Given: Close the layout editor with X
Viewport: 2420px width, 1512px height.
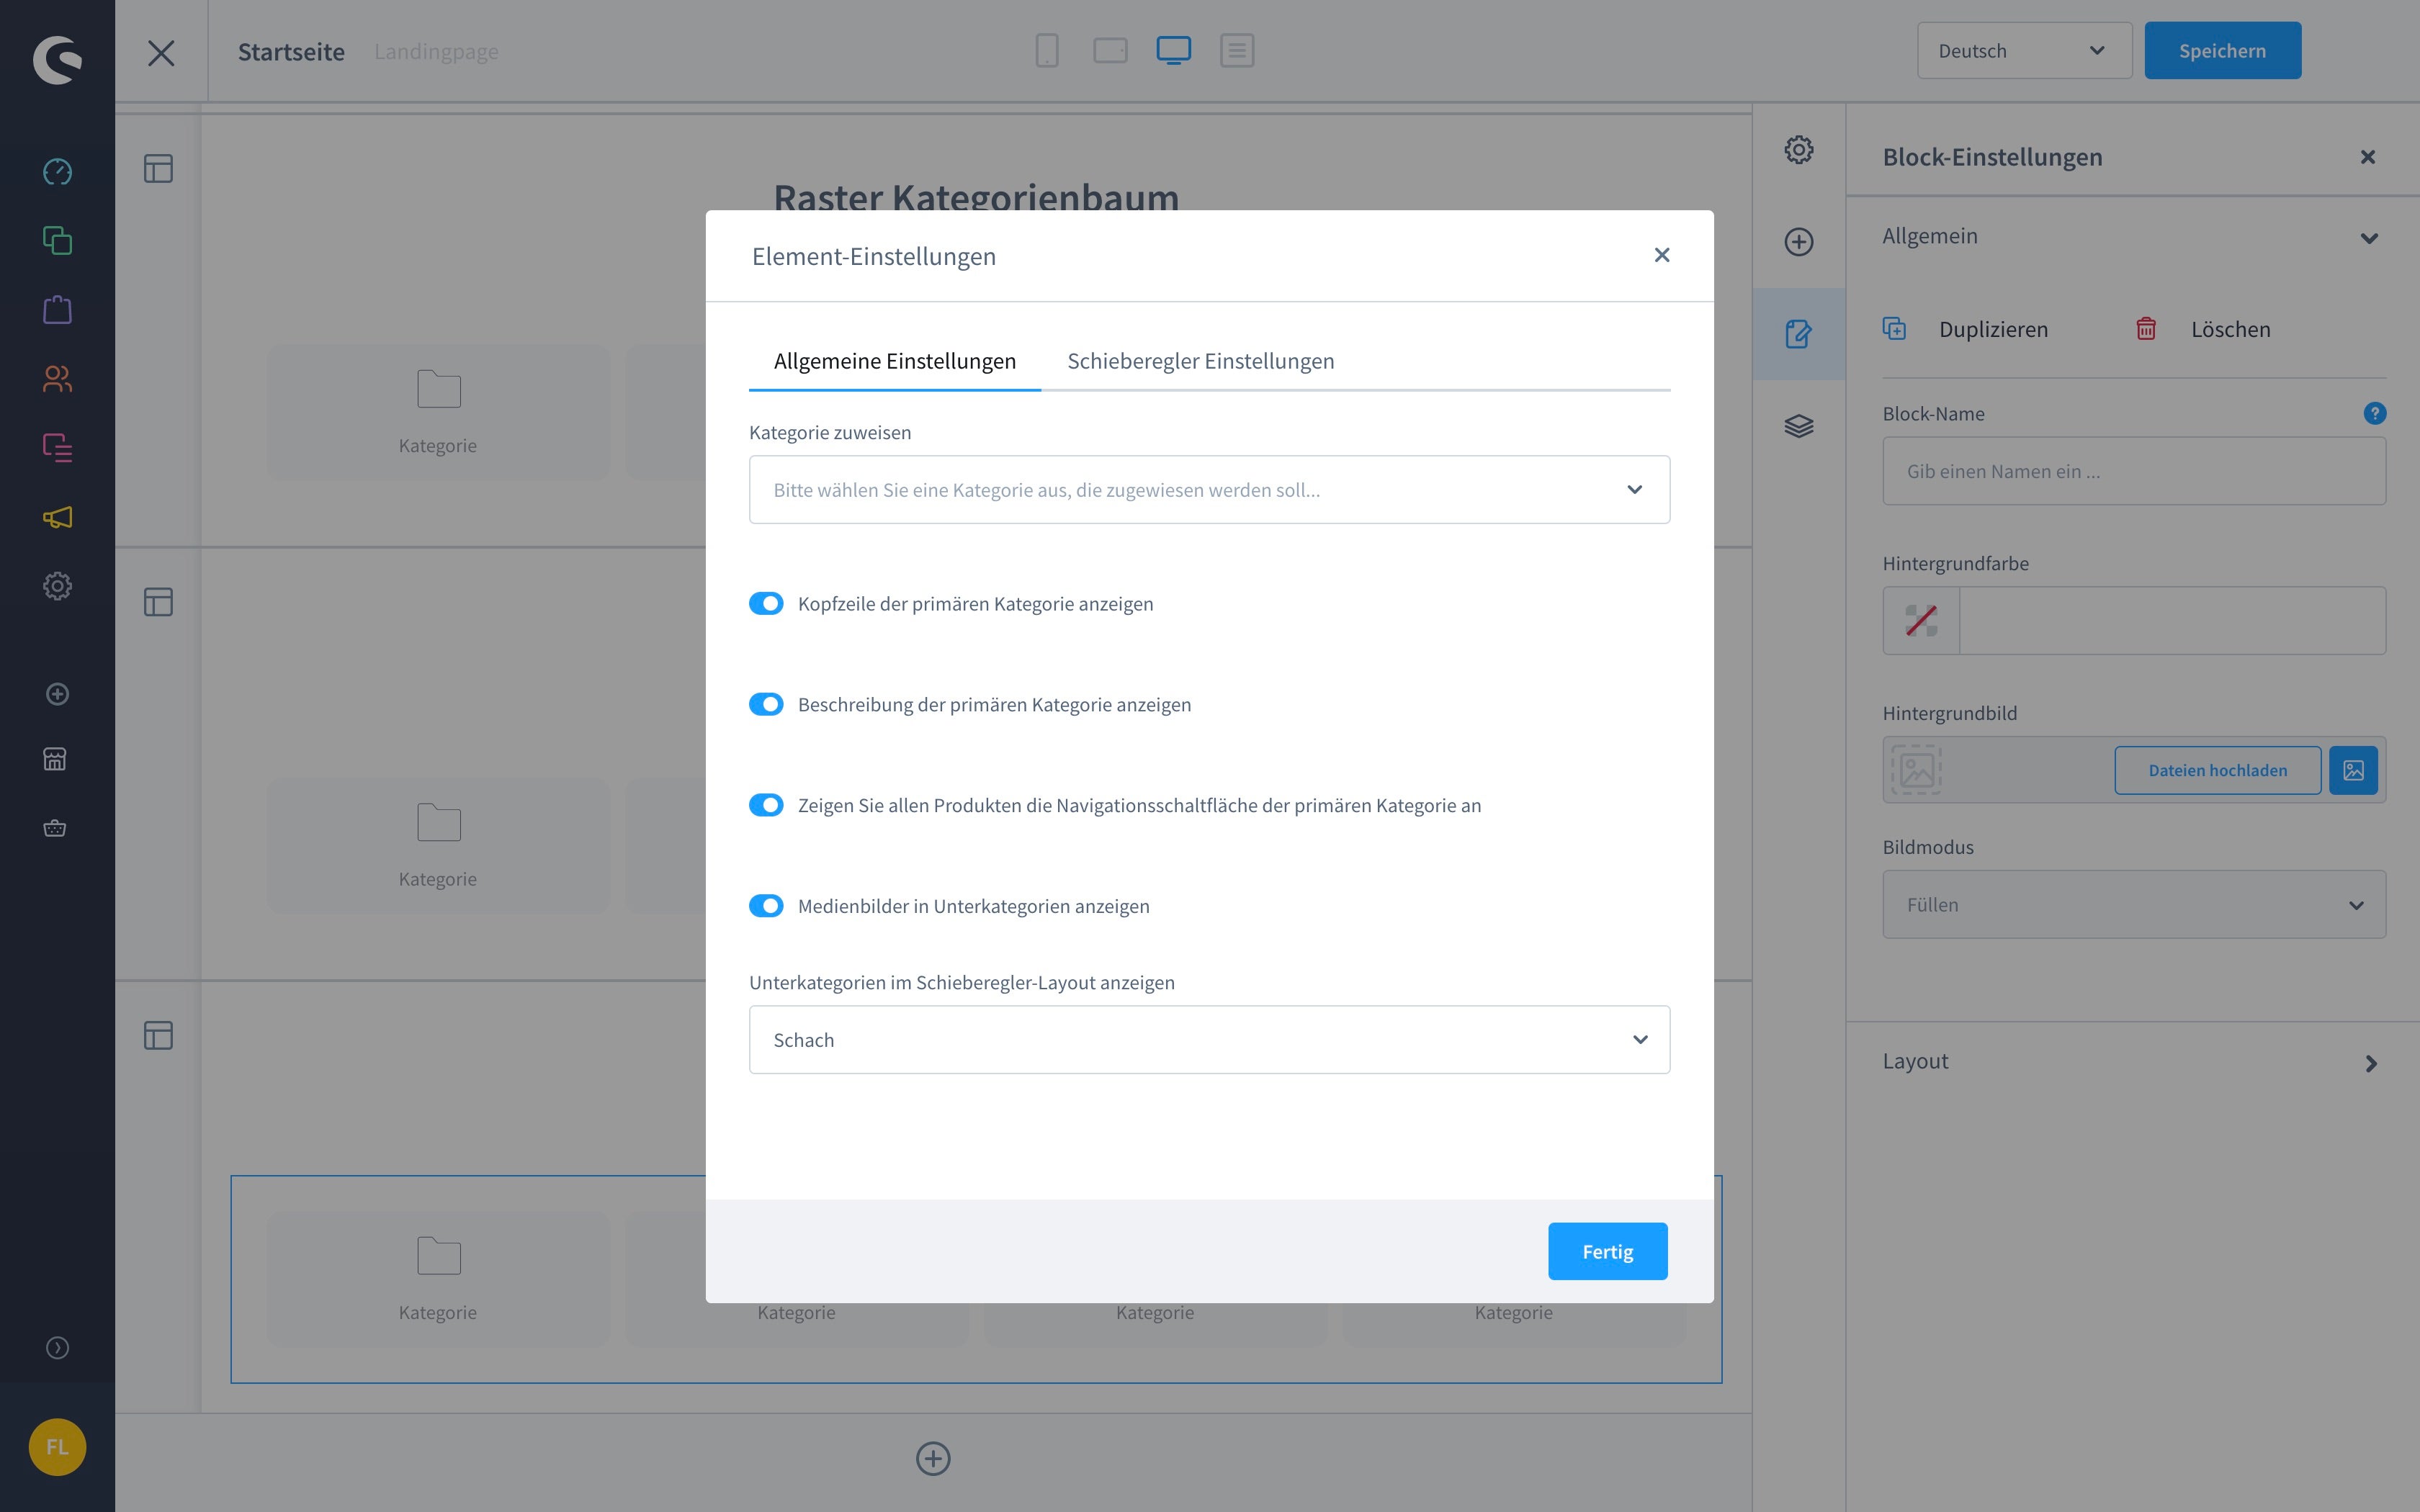Looking at the screenshot, I should 161,52.
